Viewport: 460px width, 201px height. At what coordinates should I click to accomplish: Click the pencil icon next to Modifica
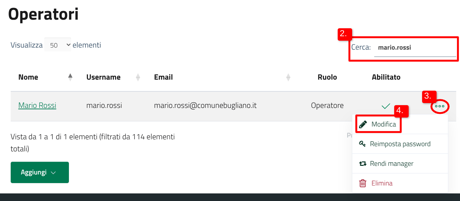click(x=363, y=124)
